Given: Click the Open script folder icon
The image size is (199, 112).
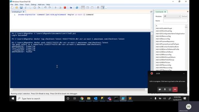Looking at the screenshot, I should [16, 7].
